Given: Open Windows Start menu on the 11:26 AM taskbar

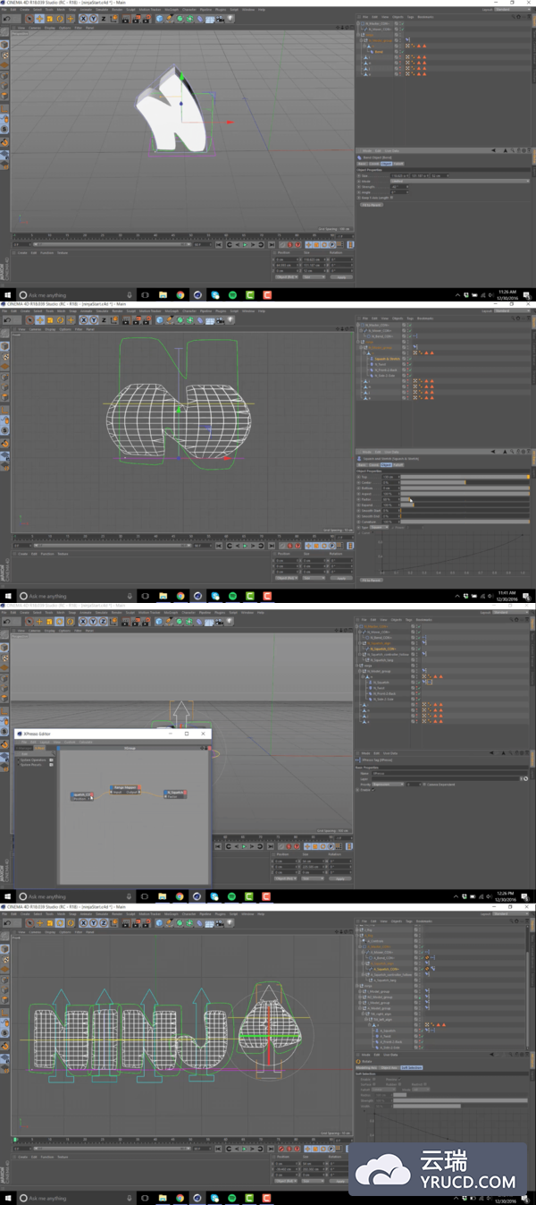Looking at the screenshot, I should pyautogui.click(x=8, y=294).
